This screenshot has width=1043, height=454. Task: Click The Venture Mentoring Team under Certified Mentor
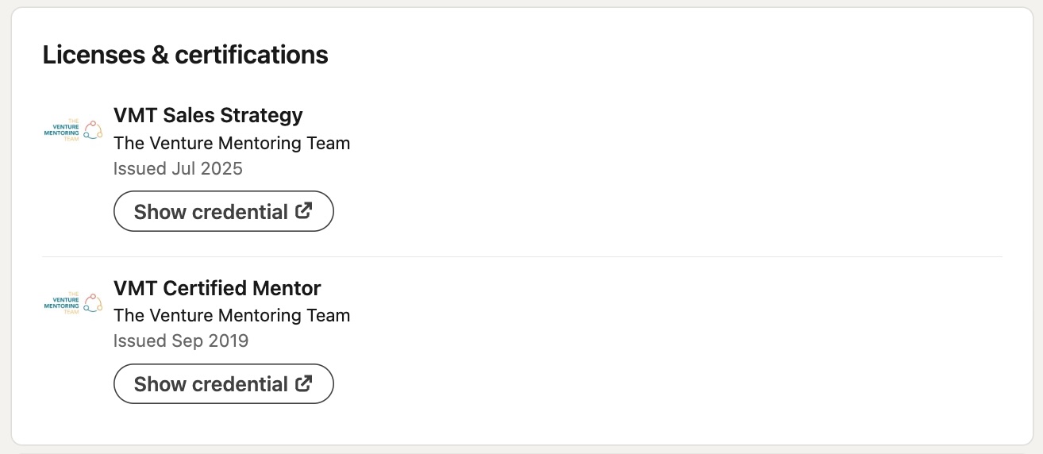232,316
